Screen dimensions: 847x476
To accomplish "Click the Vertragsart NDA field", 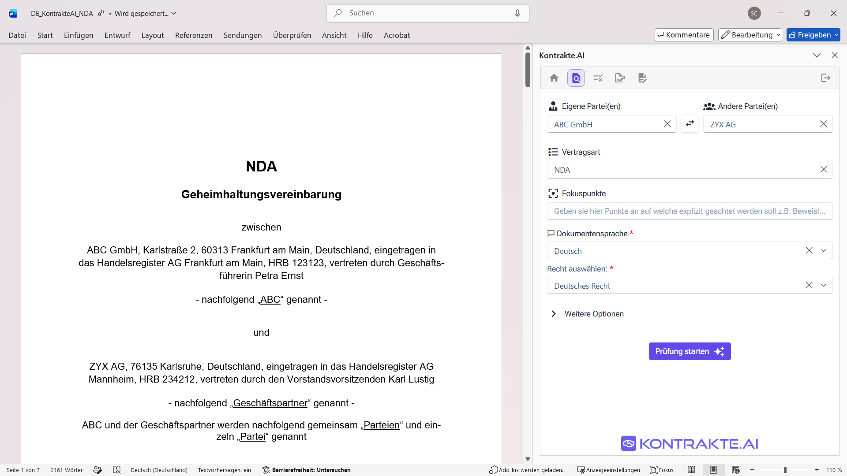I will [x=690, y=170].
